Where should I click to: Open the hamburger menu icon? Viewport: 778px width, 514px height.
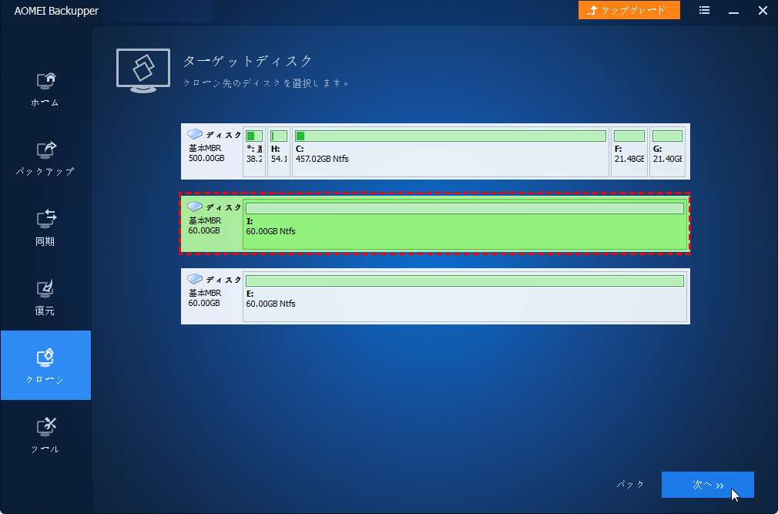704,11
